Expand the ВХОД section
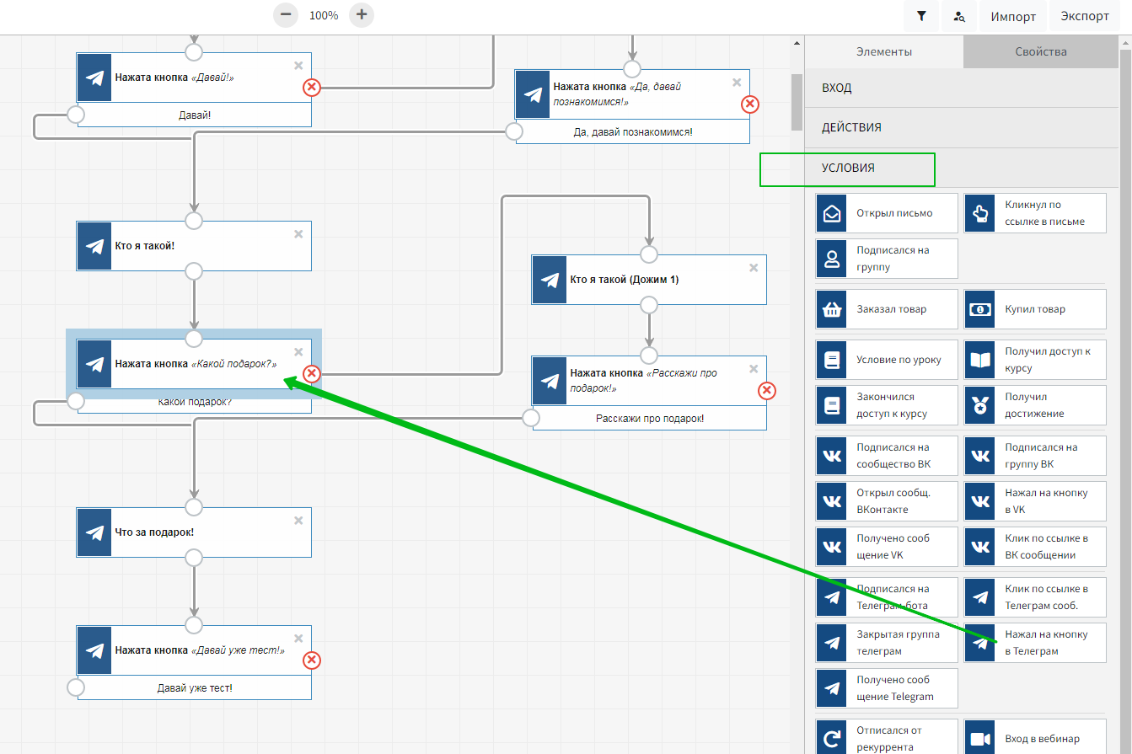Viewport: 1132px width, 754px height. point(961,88)
